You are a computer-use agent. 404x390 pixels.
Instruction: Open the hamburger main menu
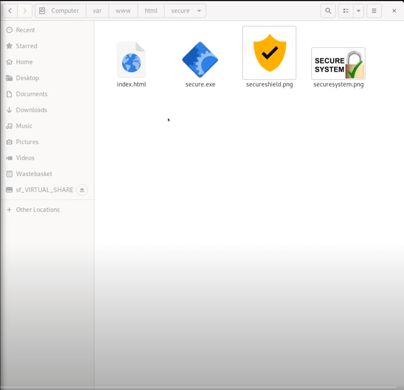(x=374, y=11)
